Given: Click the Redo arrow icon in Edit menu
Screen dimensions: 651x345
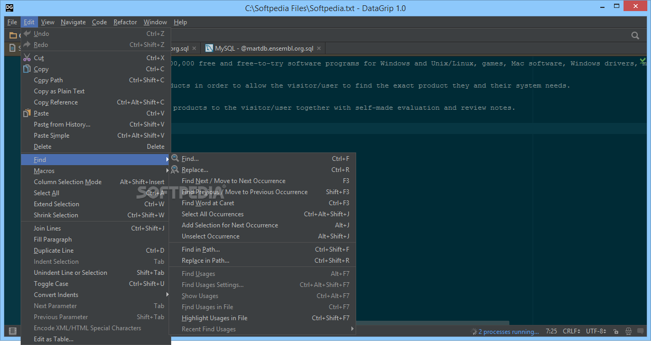Looking at the screenshot, I should click(27, 45).
